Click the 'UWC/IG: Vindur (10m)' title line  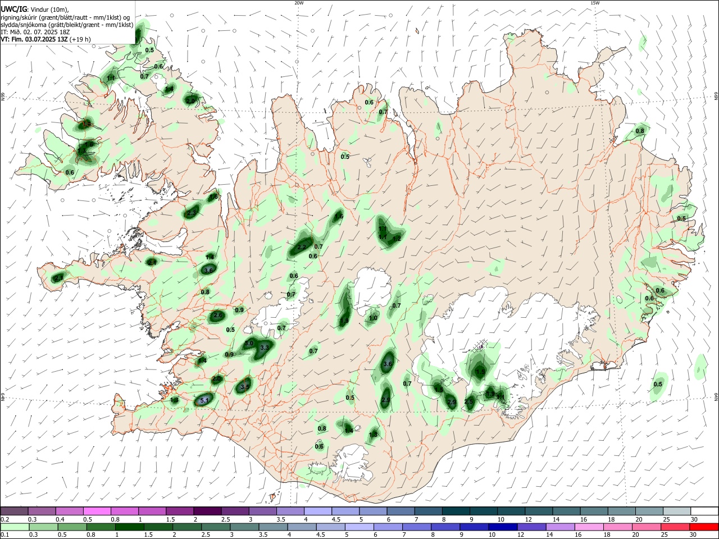pyautogui.click(x=35, y=10)
